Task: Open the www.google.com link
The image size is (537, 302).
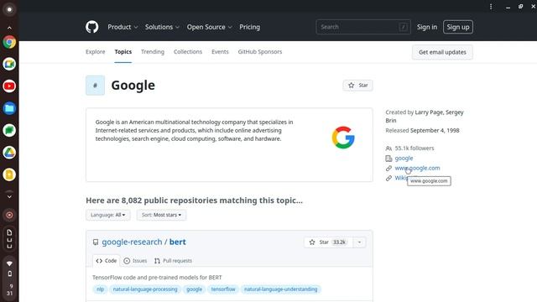Action: pyautogui.click(x=417, y=168)
